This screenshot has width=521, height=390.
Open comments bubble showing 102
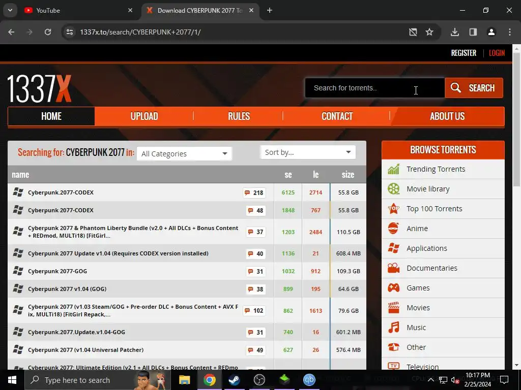pyautogui.click(x=254, y=311)
